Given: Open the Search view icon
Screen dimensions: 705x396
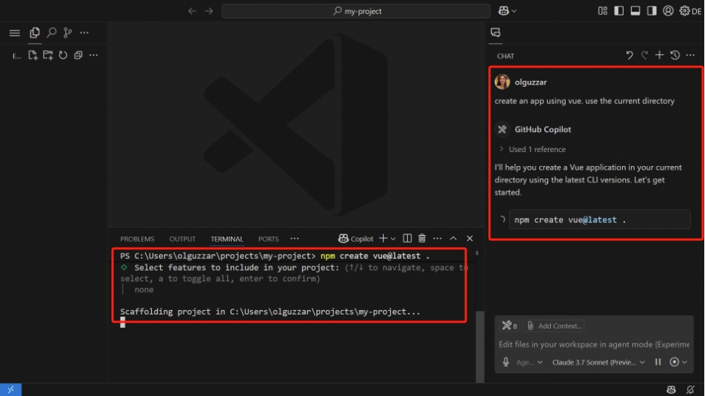Looking at the screenshot, I should tap(52, 33).
